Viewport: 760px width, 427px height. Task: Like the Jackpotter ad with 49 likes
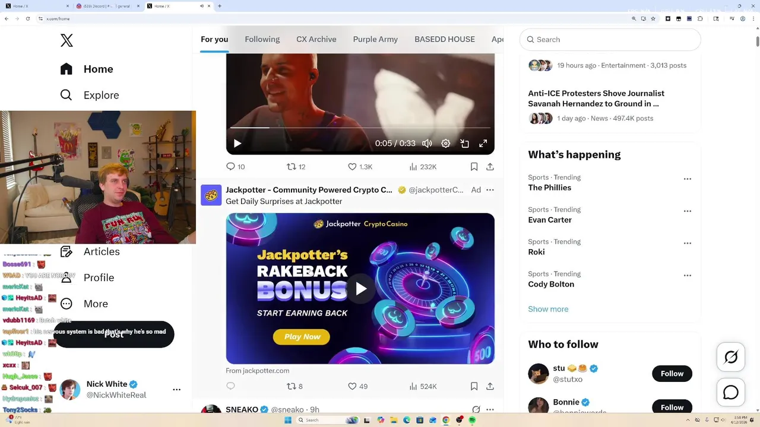[358, 386]
